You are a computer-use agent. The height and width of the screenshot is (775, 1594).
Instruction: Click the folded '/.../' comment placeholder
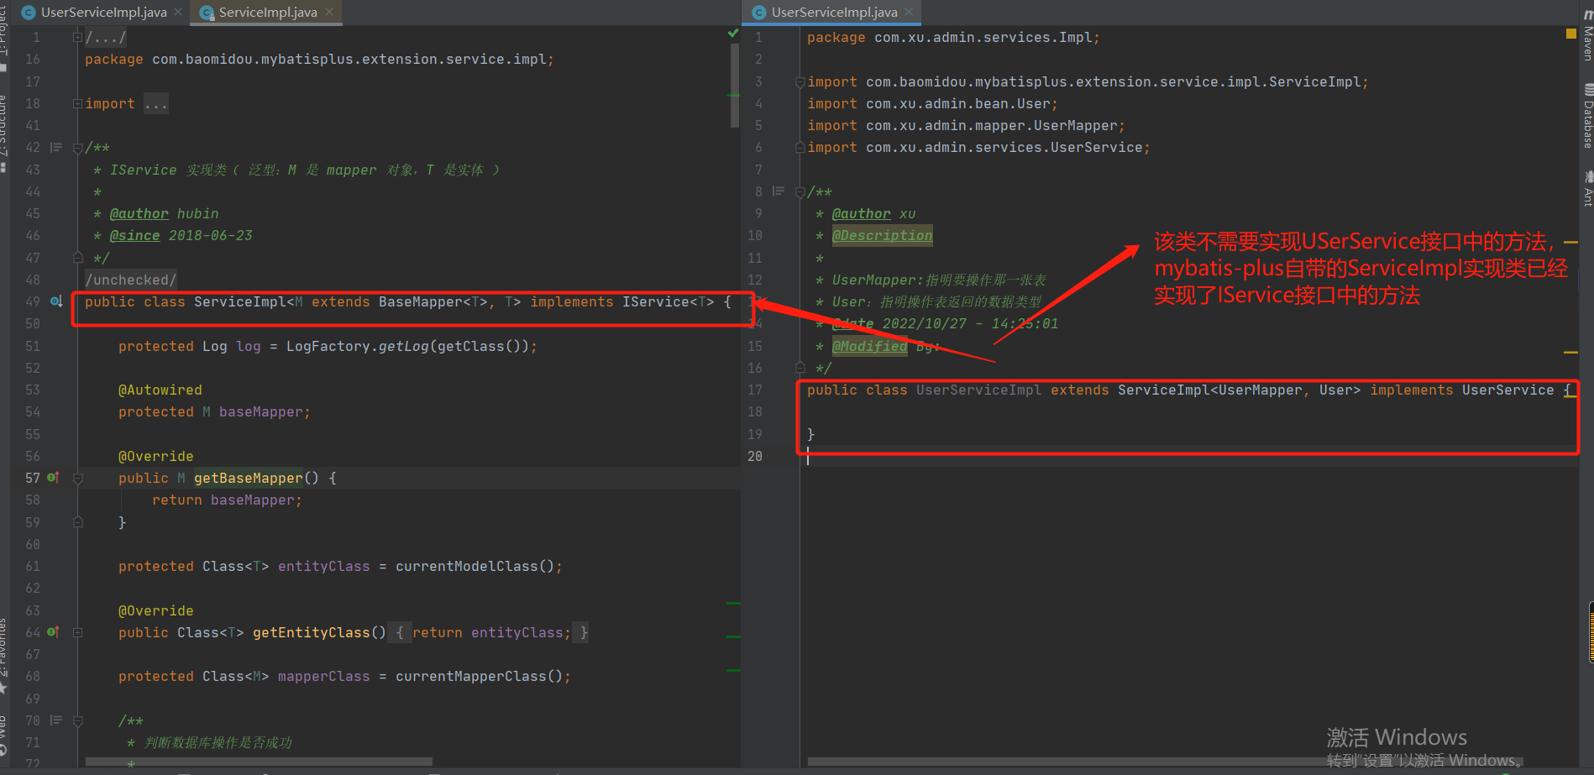105,37
